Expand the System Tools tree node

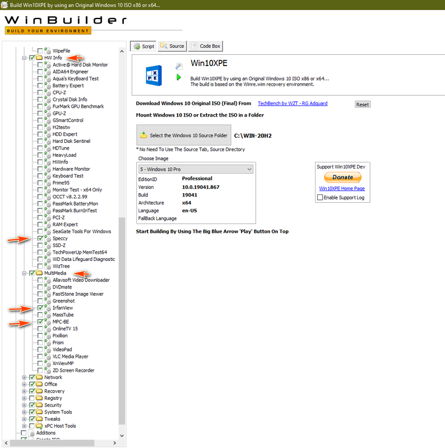[24, 412]
